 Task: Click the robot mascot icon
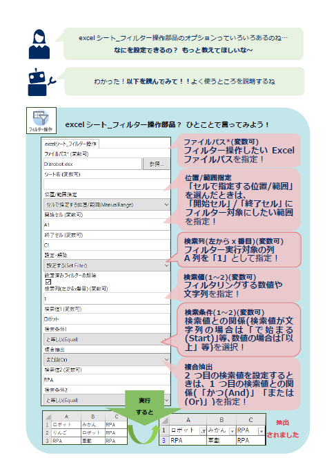click(41, 82)
